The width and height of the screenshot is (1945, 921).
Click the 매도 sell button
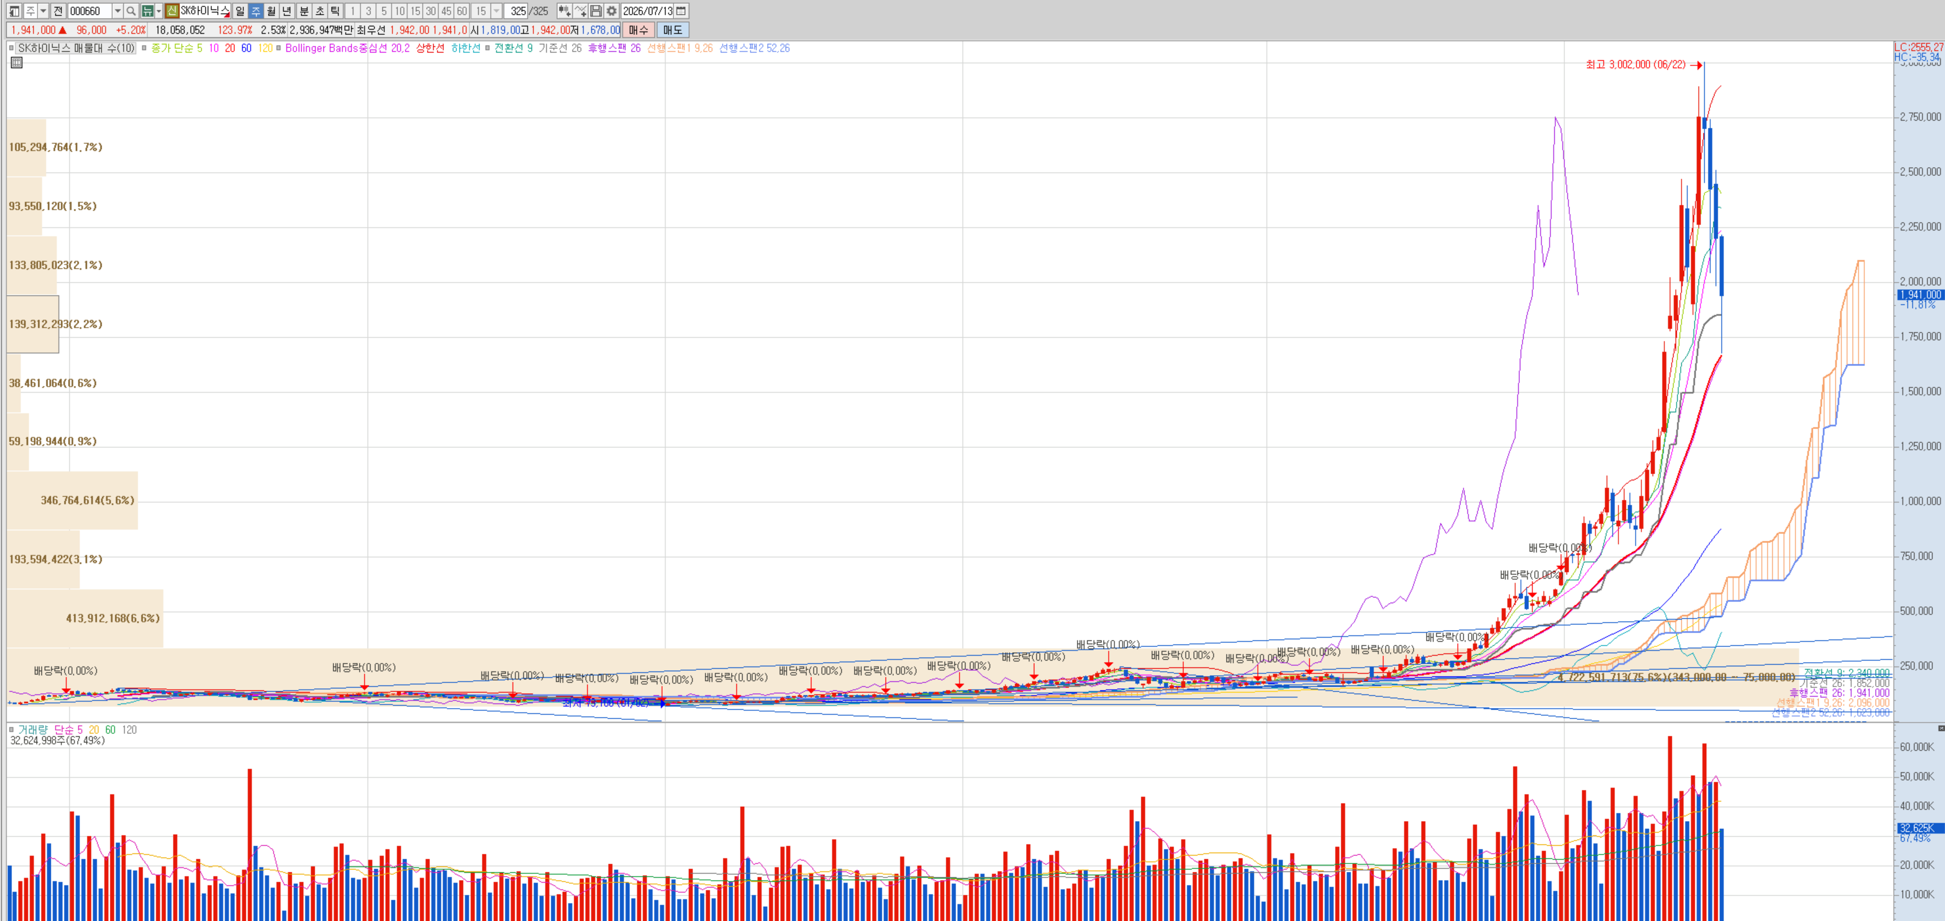coord(673,30)
